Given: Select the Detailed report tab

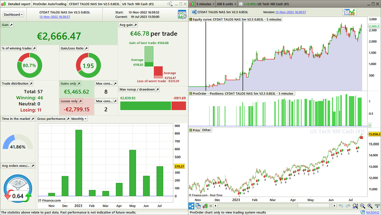Looking at the screenshot, I should 19,4.
